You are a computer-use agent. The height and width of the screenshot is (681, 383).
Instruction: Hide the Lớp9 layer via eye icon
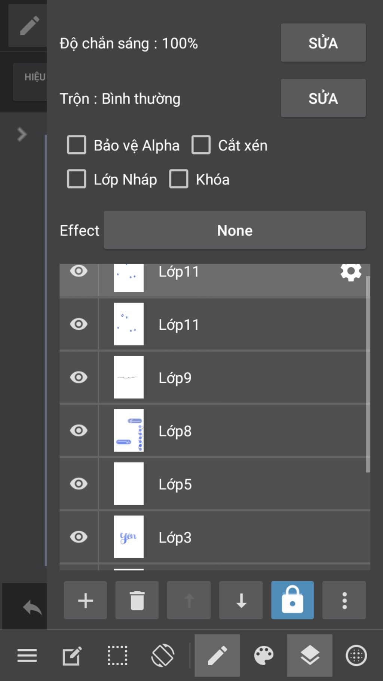79,377
